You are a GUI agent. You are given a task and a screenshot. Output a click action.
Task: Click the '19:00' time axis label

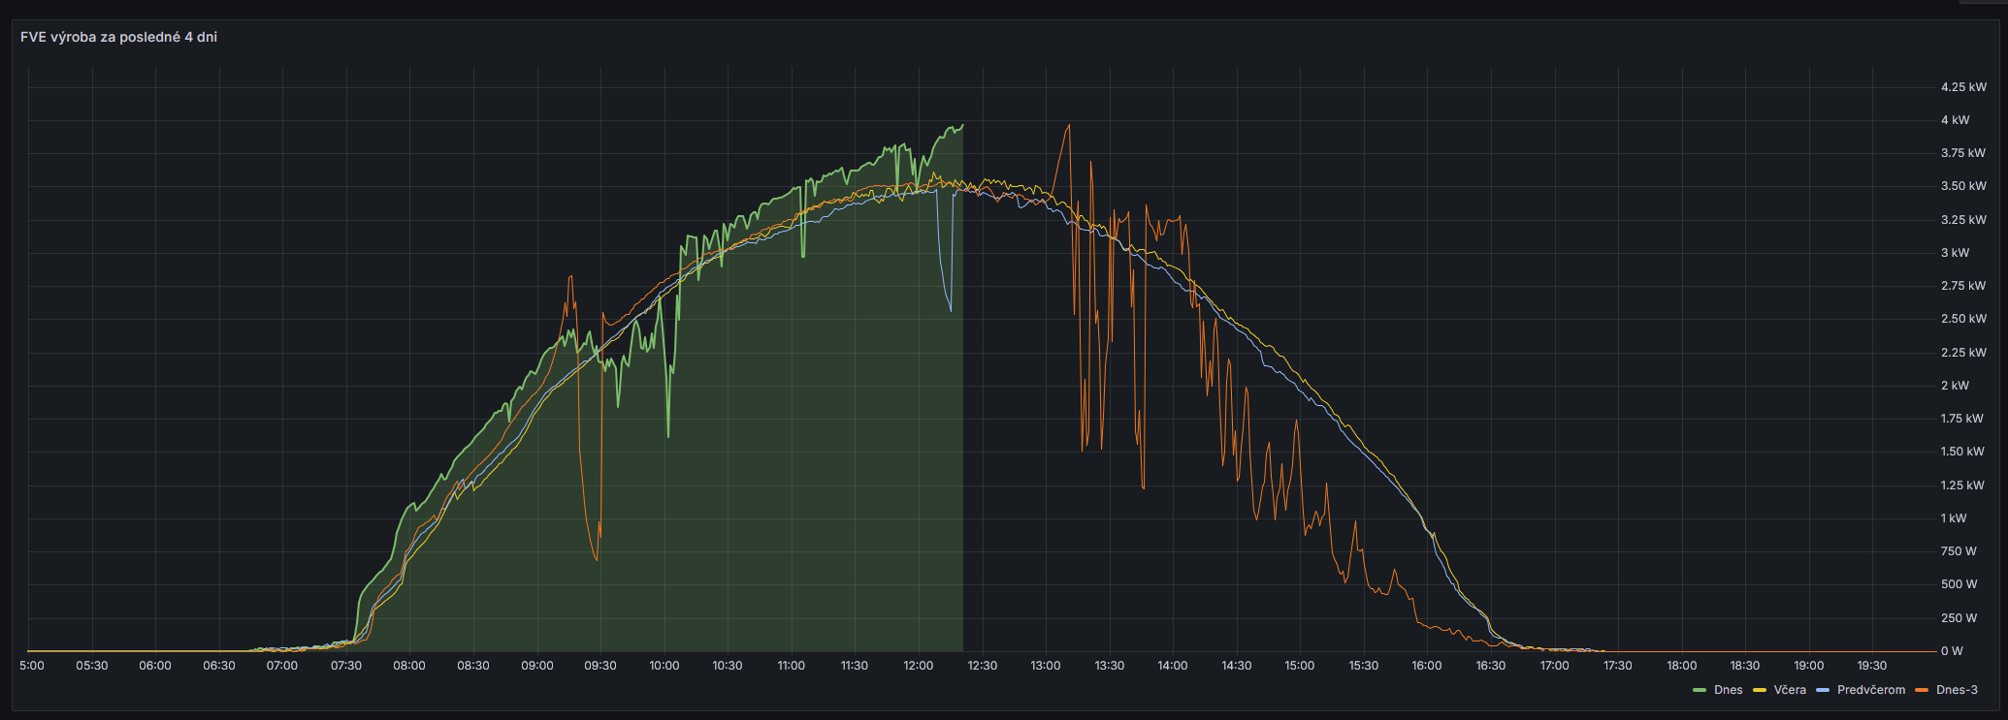point(1809,666)
